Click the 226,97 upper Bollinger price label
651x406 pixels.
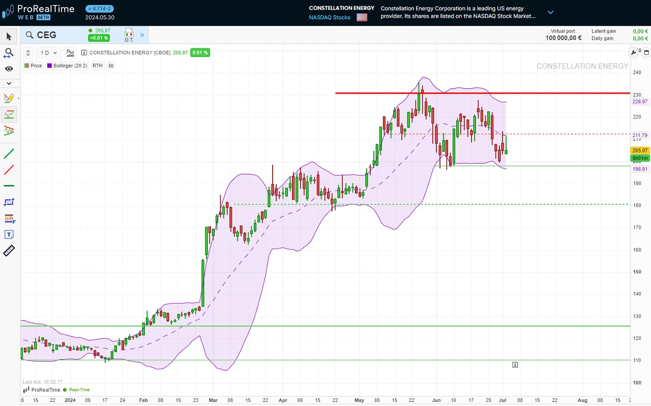[x=640, y=102]
